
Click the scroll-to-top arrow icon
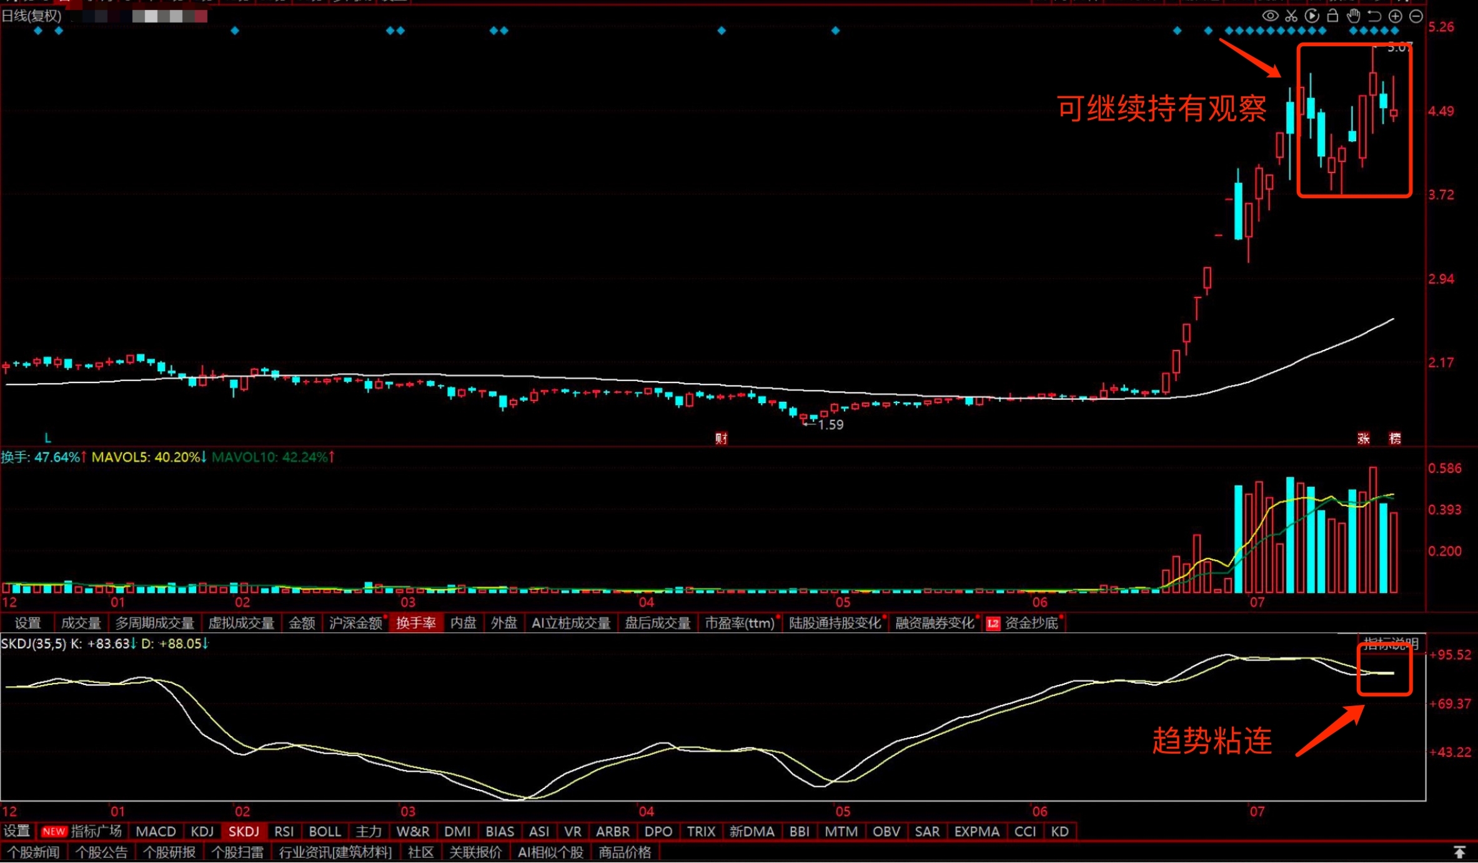[x=1459, y=852]
